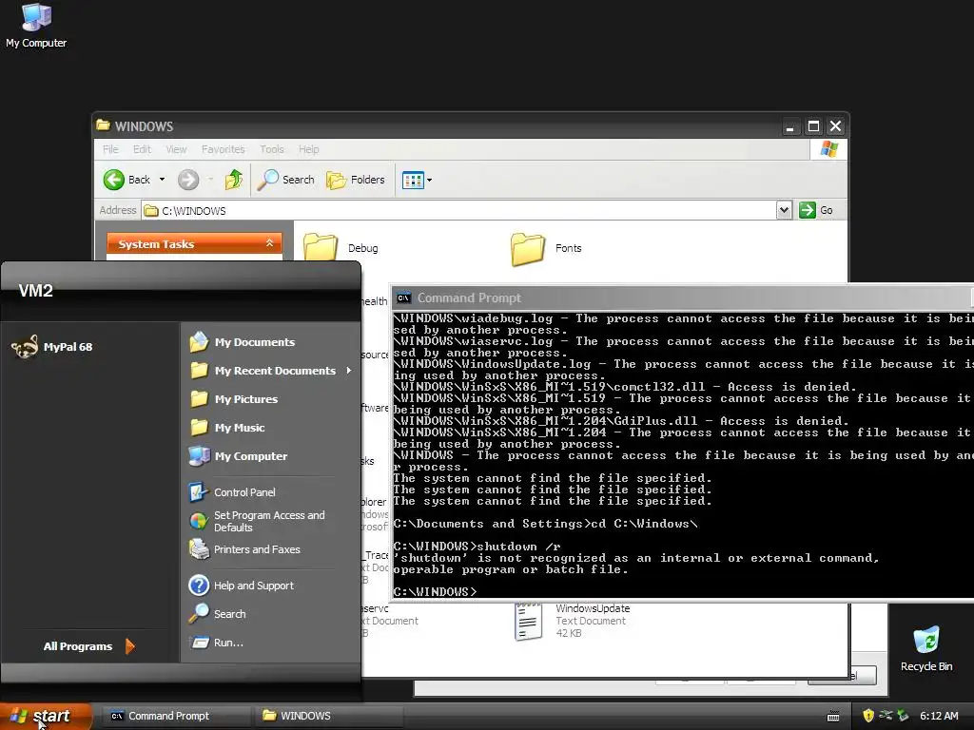
Task: Select the Fonts folder
Action: click(546, 248)
